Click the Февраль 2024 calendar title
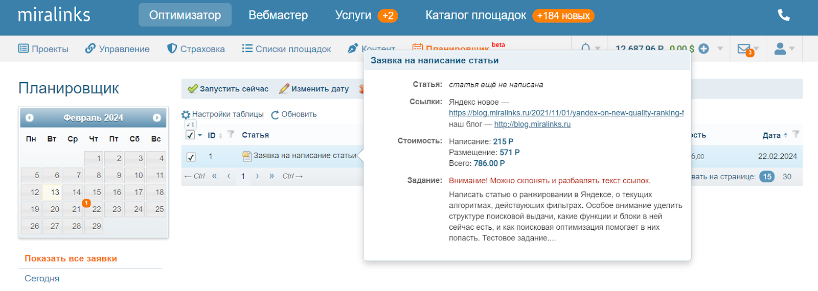Viewport: 818px width, 291px height. (93, 118)
